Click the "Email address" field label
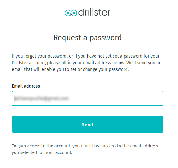The height and width of the screenshot is (168, 178). point(26,86)
